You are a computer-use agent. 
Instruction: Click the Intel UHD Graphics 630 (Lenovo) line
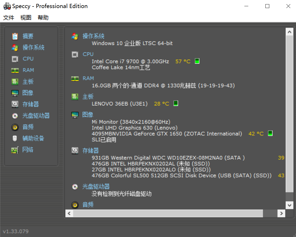click(135, 128)
